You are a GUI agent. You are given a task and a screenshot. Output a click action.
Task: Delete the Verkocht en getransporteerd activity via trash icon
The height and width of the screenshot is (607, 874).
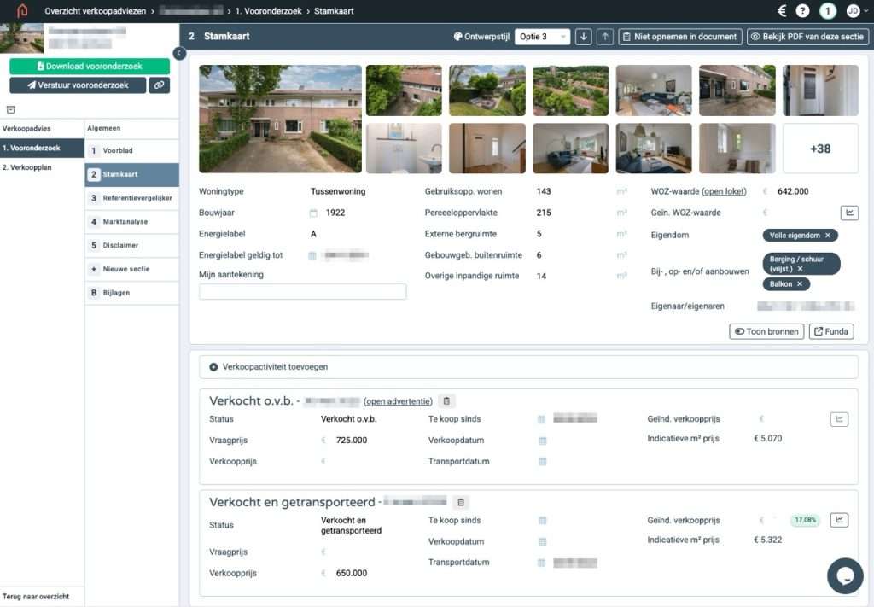tap(461, 502)
